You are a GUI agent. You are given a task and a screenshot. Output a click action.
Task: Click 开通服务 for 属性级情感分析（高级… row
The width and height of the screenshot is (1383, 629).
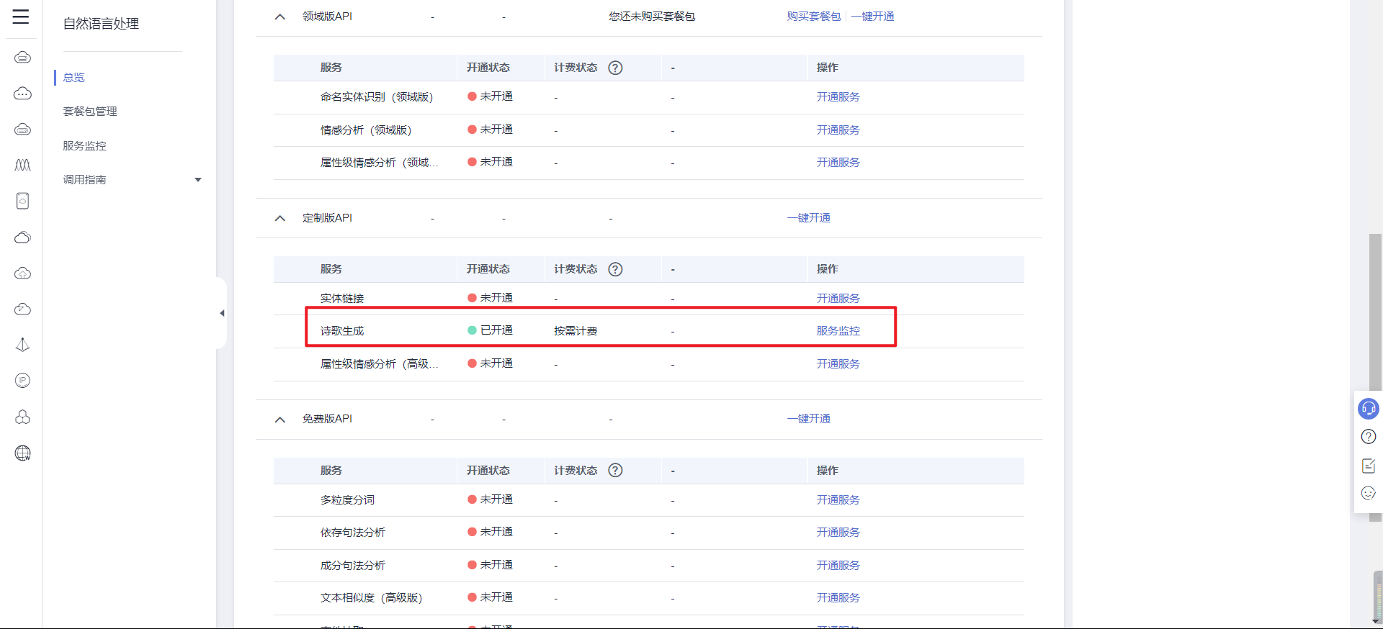coord(838,363)
